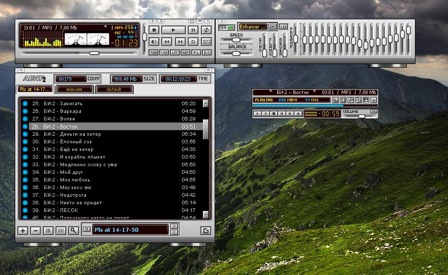Click the wrench settings icon
This screenshot has width=448, height=275.
(x=161, y=21)
